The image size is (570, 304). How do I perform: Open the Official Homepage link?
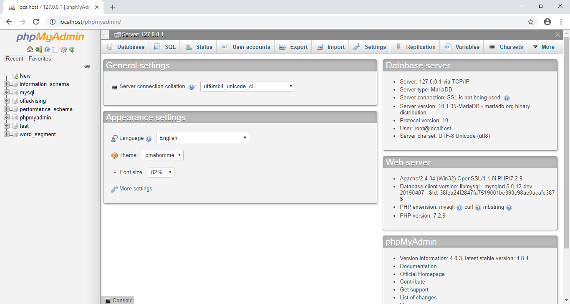pyautogui.click(x=422, y=274)
